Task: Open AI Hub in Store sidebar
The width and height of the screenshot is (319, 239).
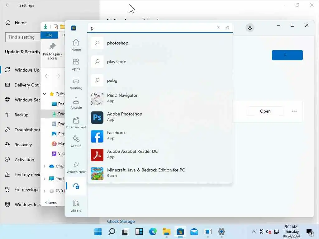Action: click(x=76, y=142)
